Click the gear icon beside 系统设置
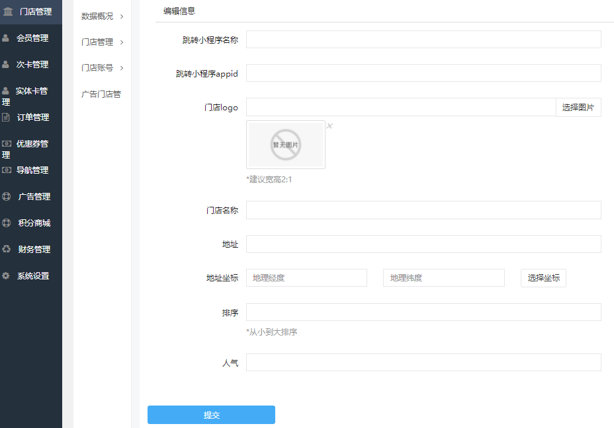Image resolution: width=614 pixels, height=428 pixels. click(6, 275)
